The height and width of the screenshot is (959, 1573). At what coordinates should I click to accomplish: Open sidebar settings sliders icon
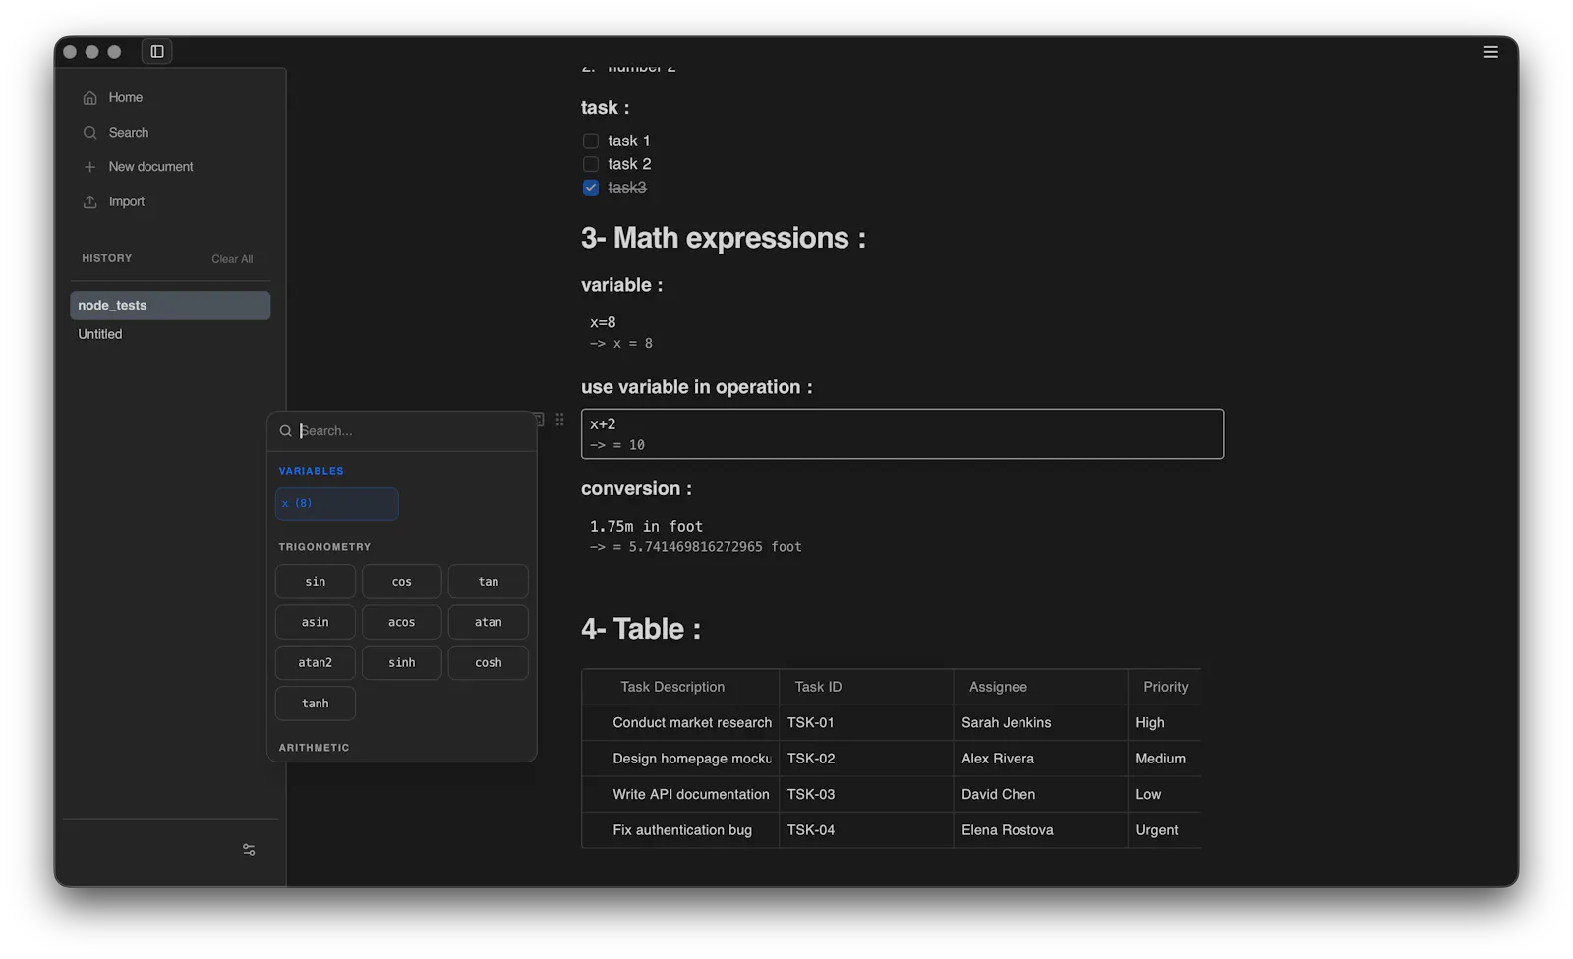click(x=249, y=850)
